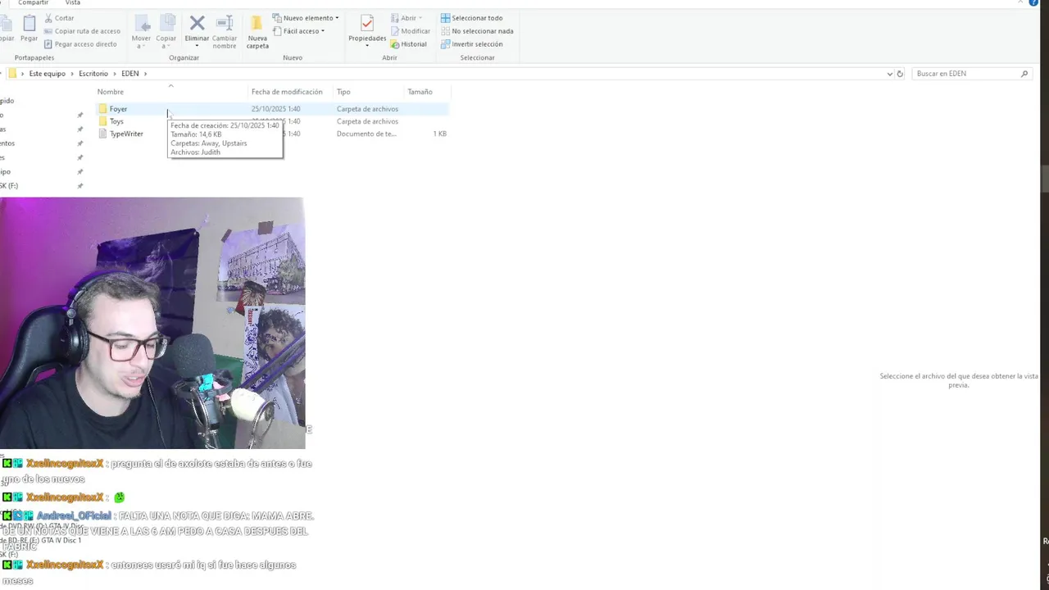Select the TypeWriter file name
This screenshot has width=1049, height=590.
(x=126, y=134)
